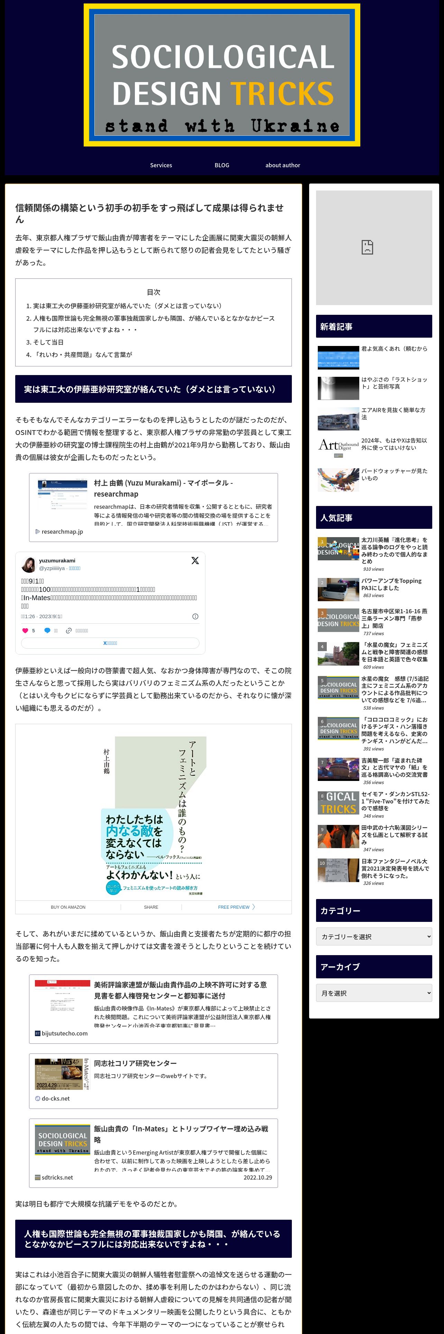Click the book cover アートとフェミニズムは誰のもの?
This screenshot has height=1334, width=444.
click(154, 816)
